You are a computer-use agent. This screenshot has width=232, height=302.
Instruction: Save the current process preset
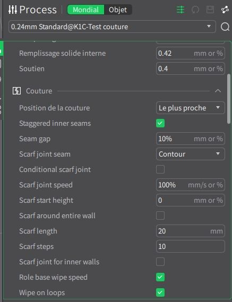point(210,10)
